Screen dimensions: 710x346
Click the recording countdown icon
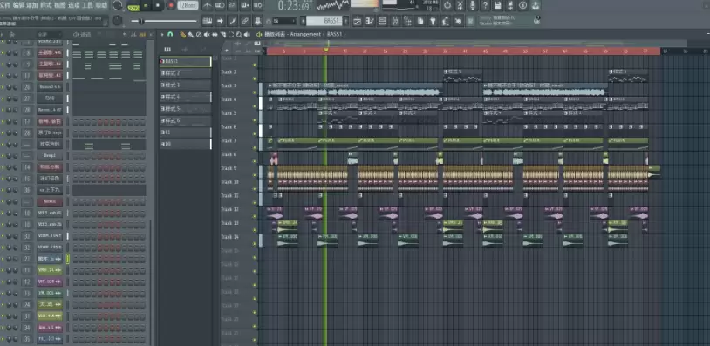[x=232, y=5]
